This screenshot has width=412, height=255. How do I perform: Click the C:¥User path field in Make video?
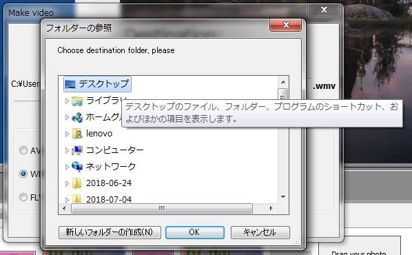(25, 84)
